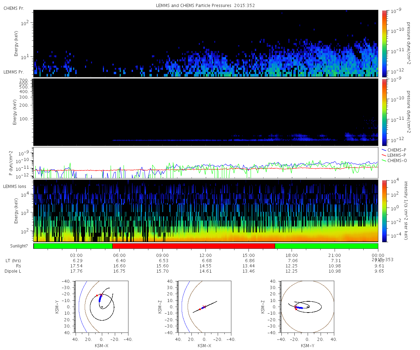Click the red segment of the Sunlight bar
420x350 pixels.
point(194,246)
